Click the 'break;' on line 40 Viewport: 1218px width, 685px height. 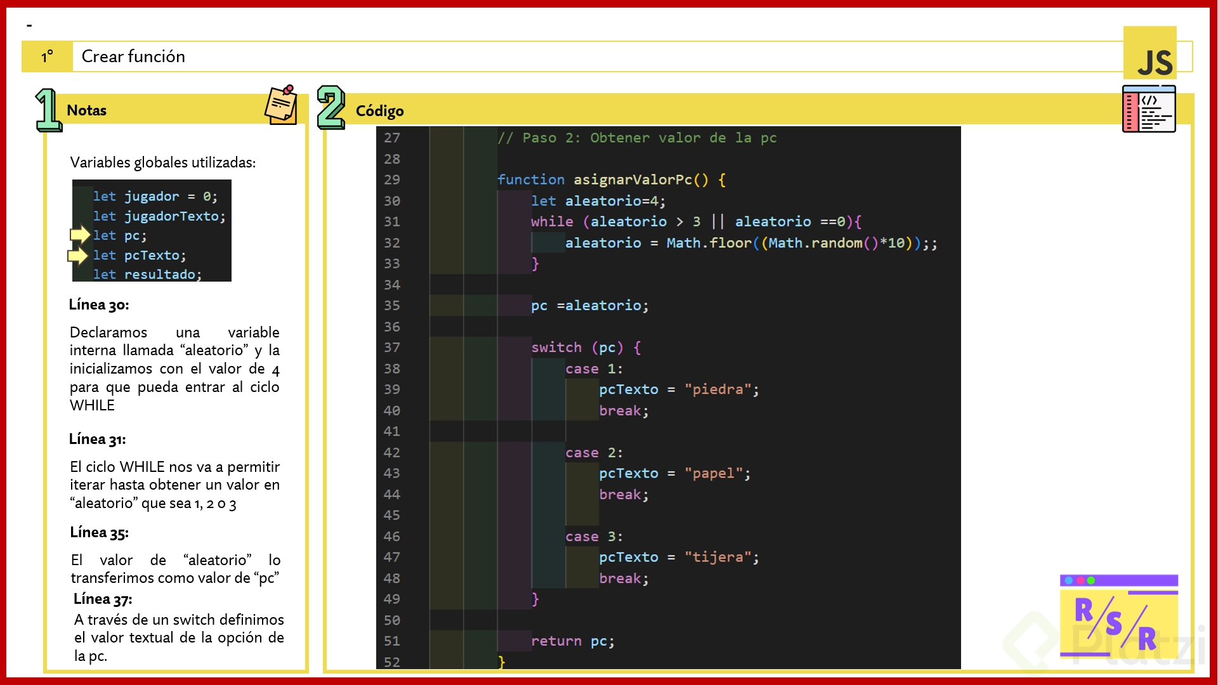(x=624, y=411)
